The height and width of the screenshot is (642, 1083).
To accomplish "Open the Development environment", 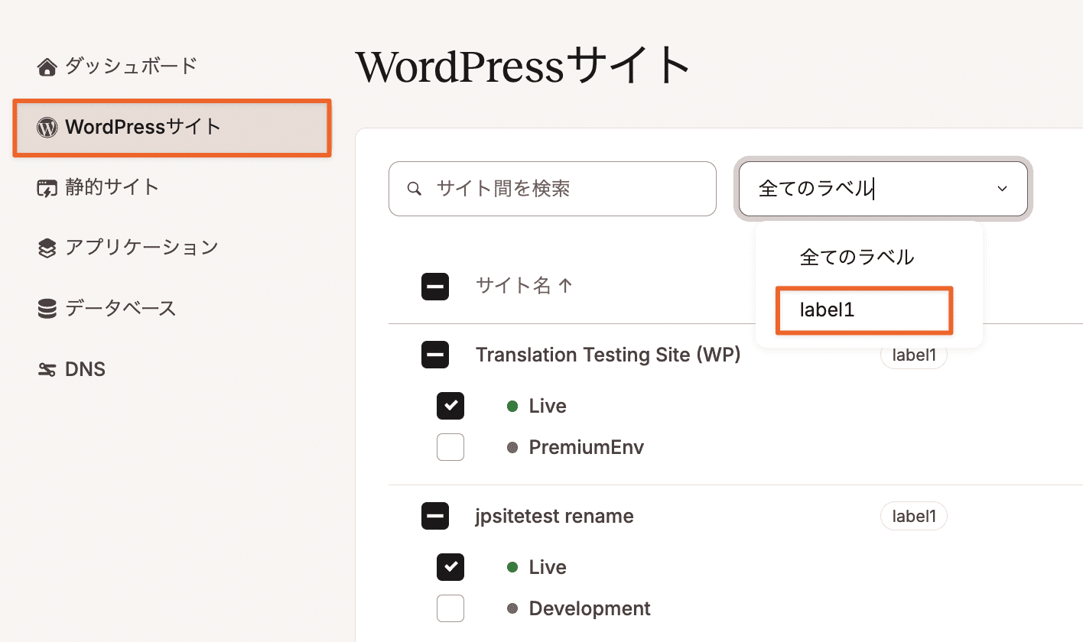I will coord(590,608).
